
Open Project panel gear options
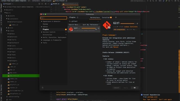click(x=46, y=4)
